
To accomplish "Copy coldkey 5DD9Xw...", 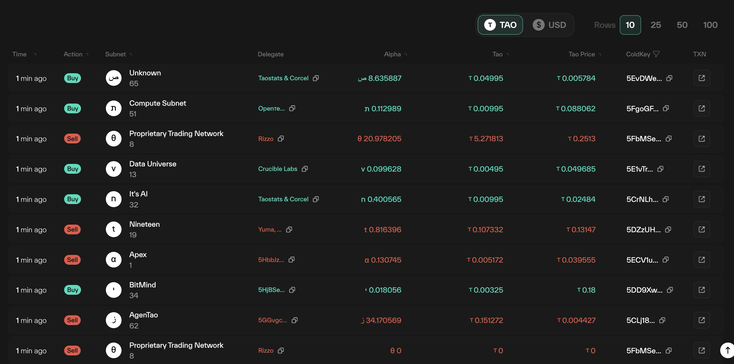I will tap(670, 290).
